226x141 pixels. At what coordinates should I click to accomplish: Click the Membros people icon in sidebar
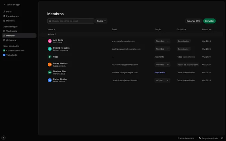tap(4, 35)
